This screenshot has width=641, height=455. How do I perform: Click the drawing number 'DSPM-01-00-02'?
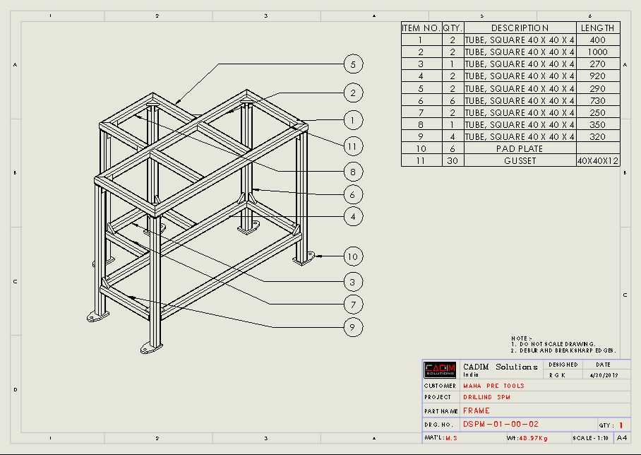[x=501, y=425]
